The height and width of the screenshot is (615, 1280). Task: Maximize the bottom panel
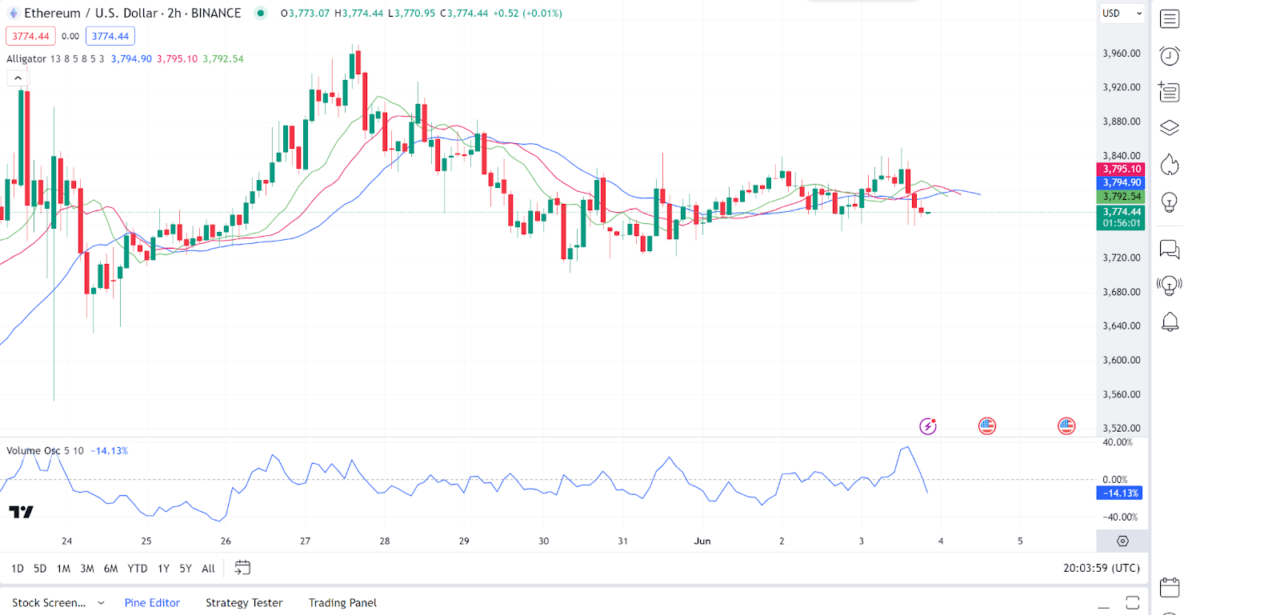coord(1132,602)
